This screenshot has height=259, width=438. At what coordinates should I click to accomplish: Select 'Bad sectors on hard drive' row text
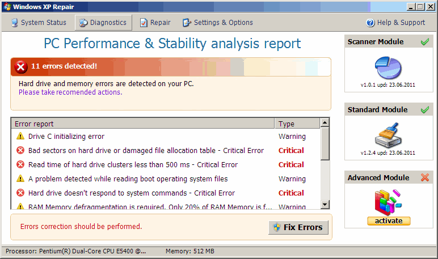[x=146, y=151]
